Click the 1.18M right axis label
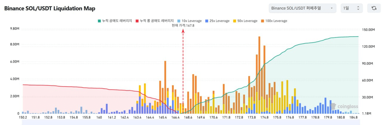The width and height of the screenshot is (382, 125). point(366,114)
